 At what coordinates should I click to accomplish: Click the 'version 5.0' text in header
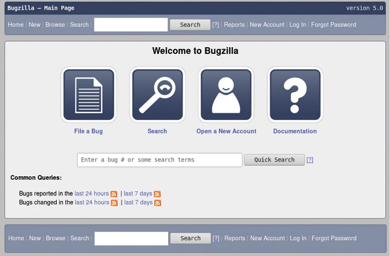365,8
